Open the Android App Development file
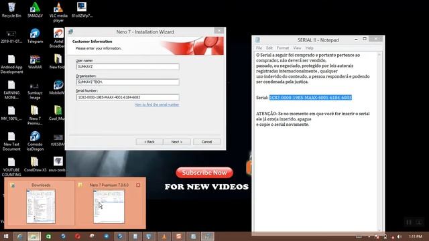Viewport: 429px width, 241px height. click(11, 64)
